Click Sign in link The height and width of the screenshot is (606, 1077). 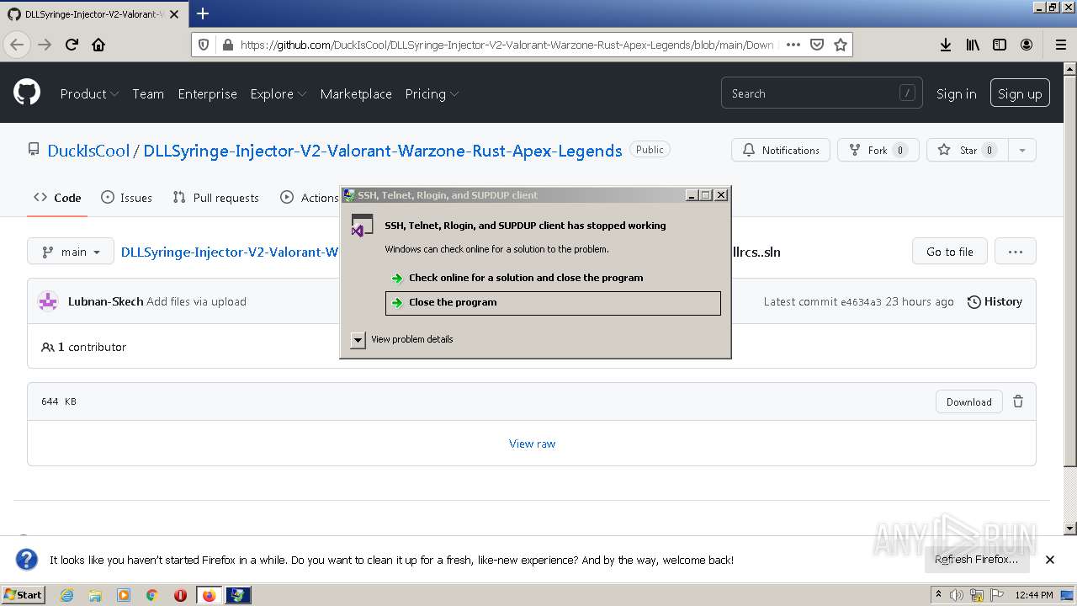956,93
